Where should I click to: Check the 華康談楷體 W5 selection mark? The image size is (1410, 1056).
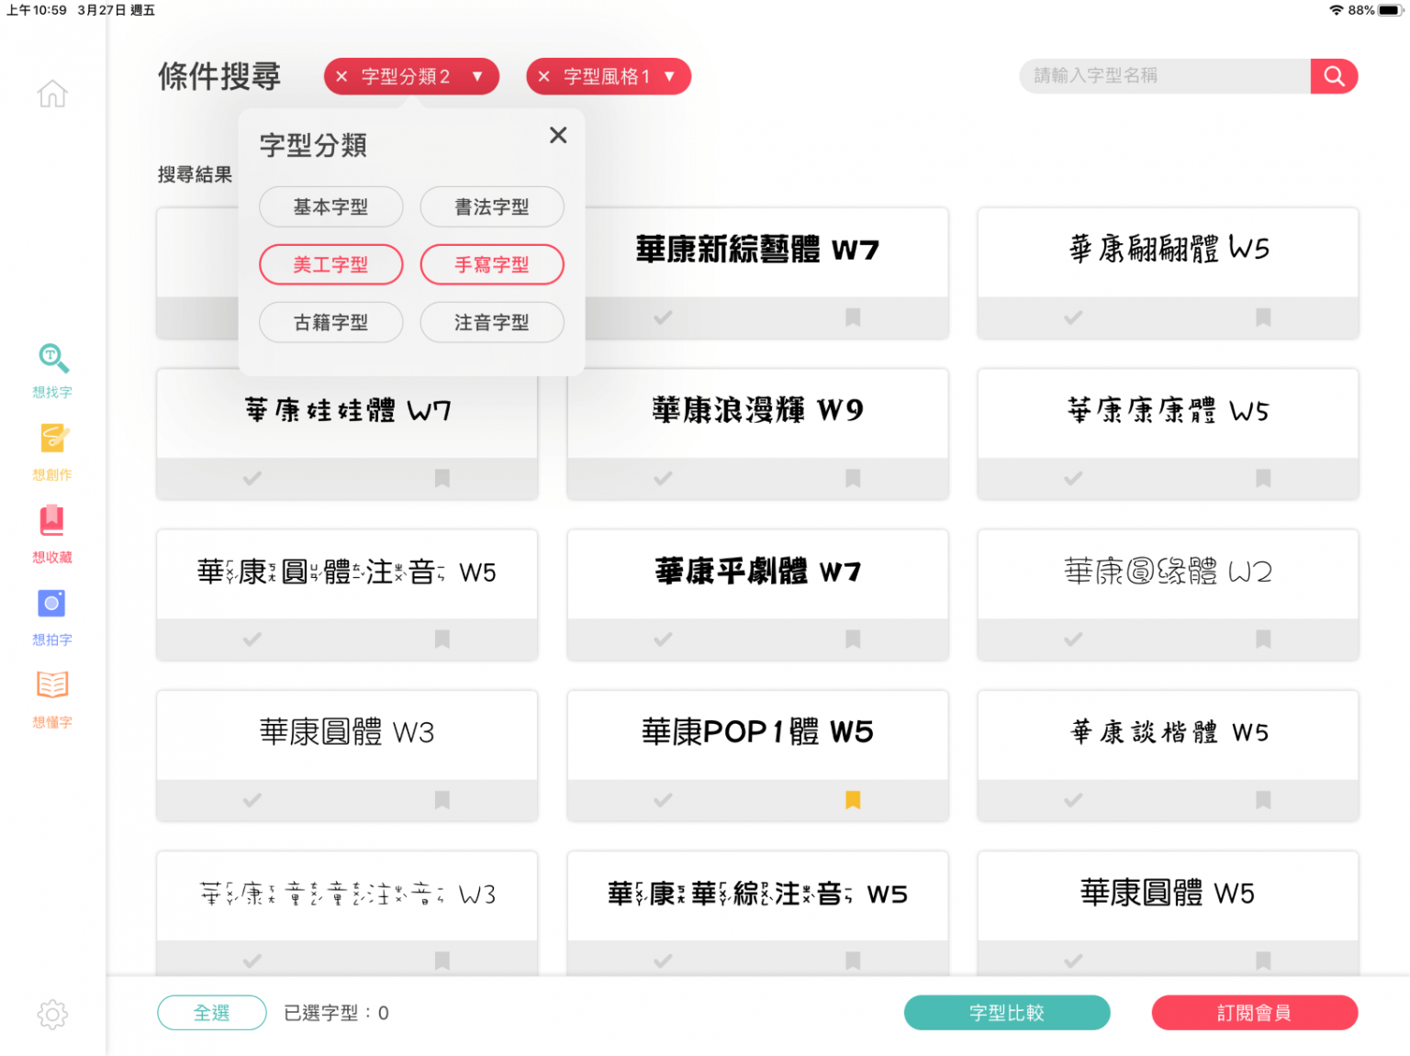pyautogui.click(x=1073, y=800)
